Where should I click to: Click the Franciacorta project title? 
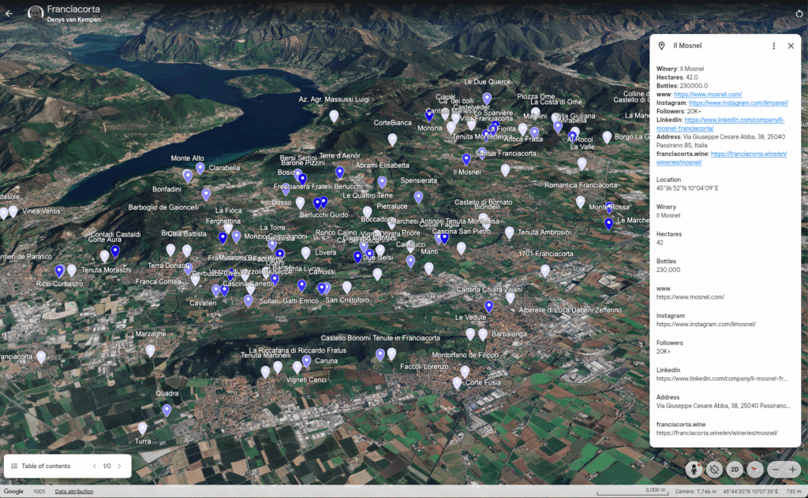[73, 9]
